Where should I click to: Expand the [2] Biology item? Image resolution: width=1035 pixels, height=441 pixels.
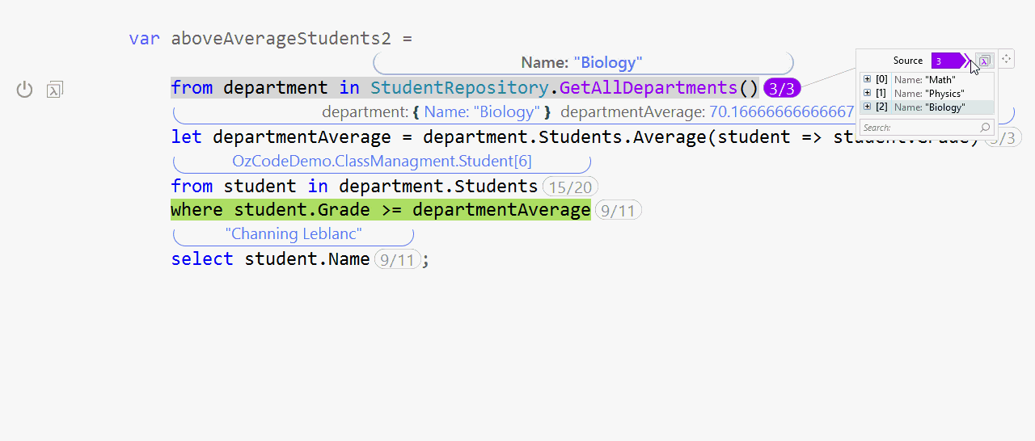click(x=868, y=107)
